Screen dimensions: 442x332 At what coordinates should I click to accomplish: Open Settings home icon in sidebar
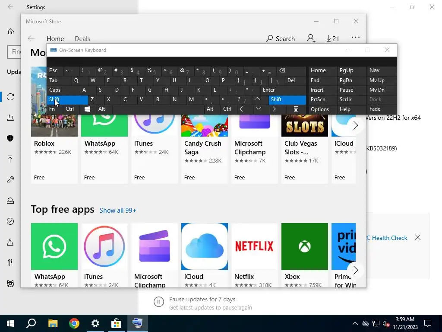tap(11, 31)
